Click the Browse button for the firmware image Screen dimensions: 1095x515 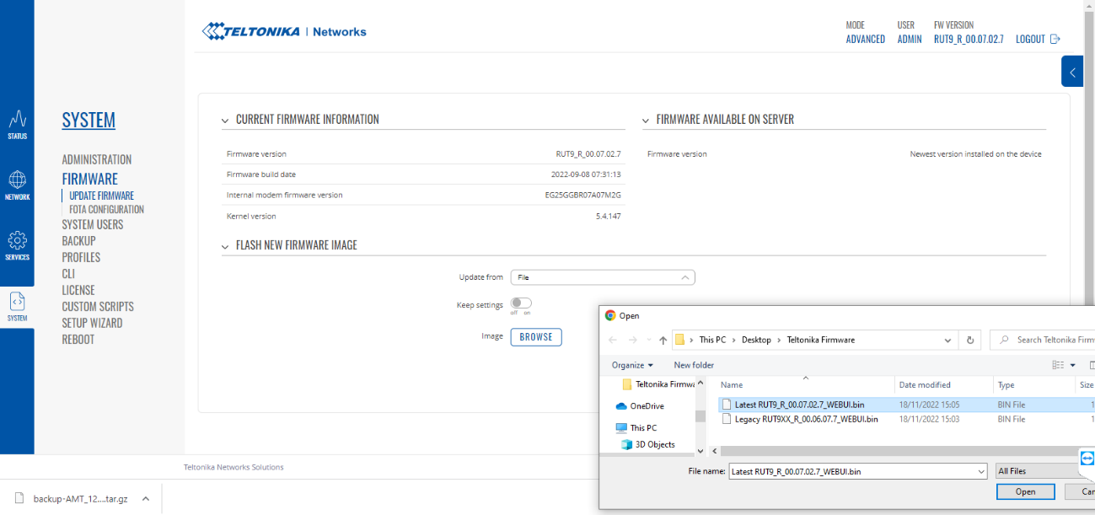[x=536, y=337]
